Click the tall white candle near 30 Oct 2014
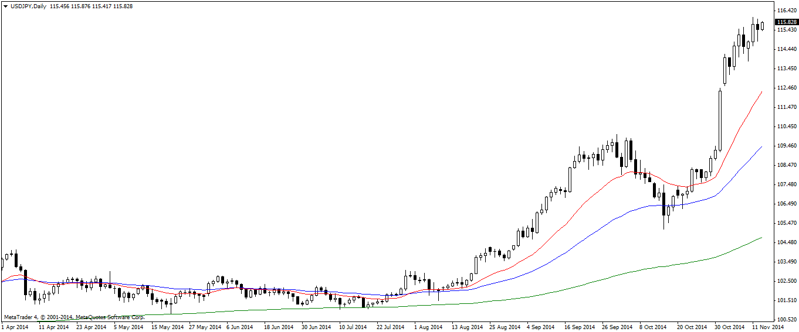 (720, 117)
